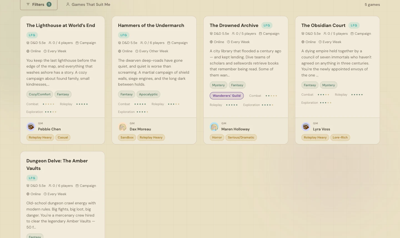Click LFG badge on Dungeon Delve card
Screen dimensions: 400x238
[x=32, y=178]
